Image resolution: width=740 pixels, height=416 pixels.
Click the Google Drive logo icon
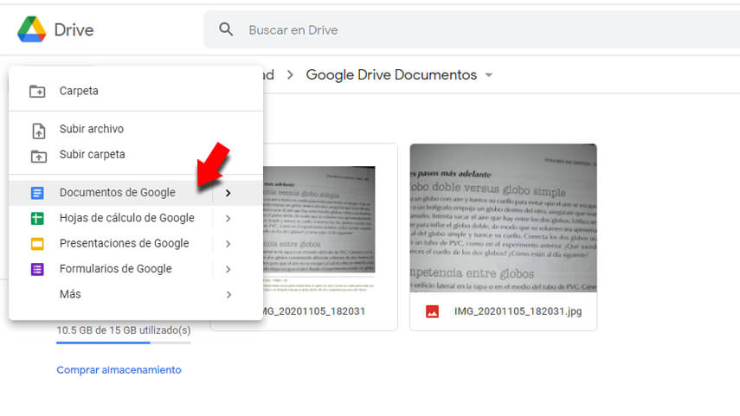click(x=32, y=29)
